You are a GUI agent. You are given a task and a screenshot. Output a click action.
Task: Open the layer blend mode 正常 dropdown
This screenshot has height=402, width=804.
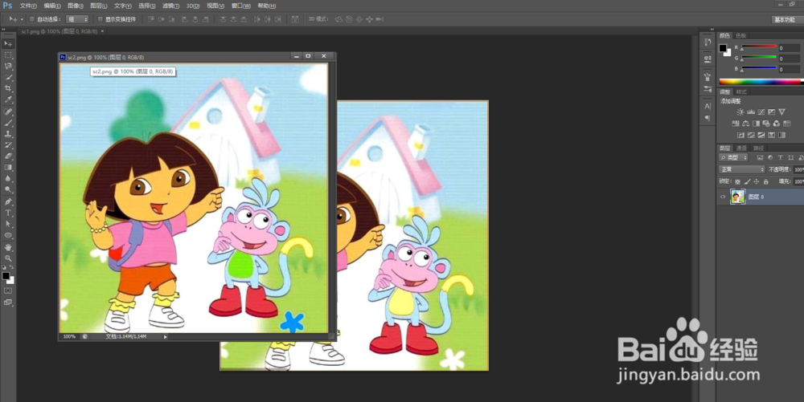[x=742, y=169]
